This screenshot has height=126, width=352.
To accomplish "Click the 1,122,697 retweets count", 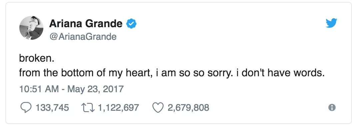I will click(x=119, y=108).
